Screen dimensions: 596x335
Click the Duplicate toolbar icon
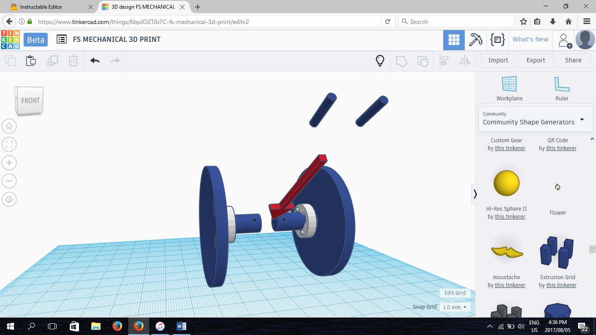[x=52, y=61]
